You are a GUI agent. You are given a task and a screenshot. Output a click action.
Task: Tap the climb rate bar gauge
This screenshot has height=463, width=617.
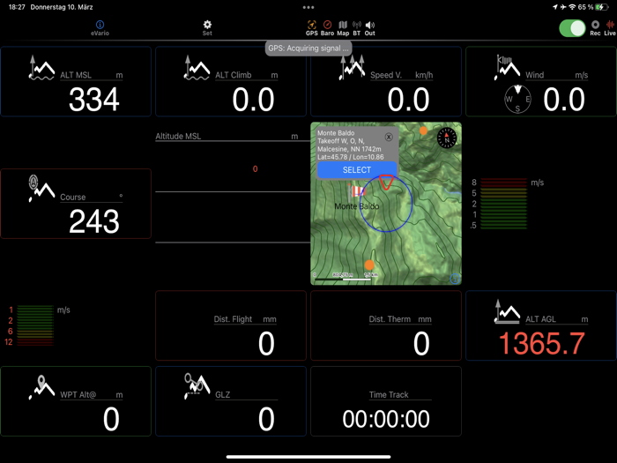pos(503,204)
